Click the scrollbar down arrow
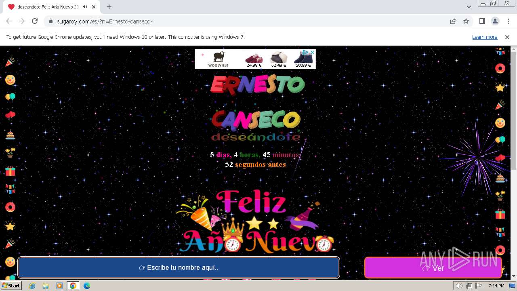Screen dimensions: 517x291 [513, 276]
